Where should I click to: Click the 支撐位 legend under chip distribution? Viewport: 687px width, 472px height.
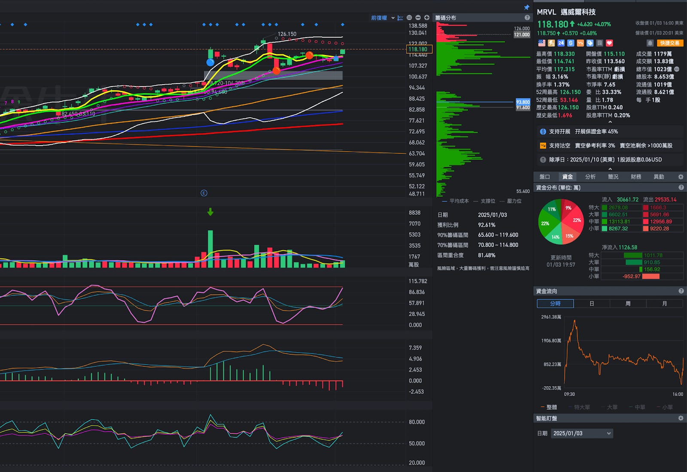484,201
